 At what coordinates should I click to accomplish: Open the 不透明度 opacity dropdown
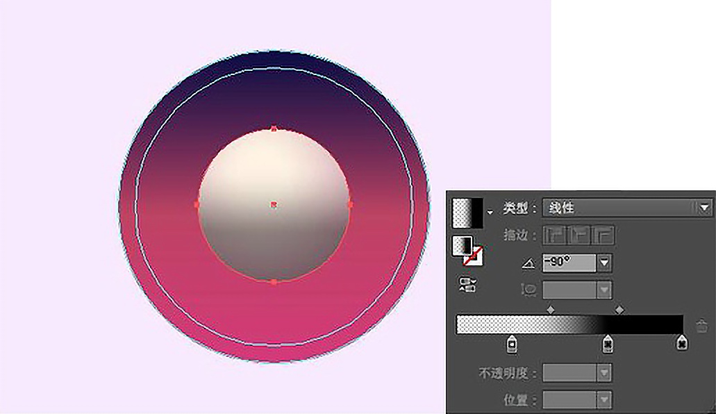[x=603, y=372]
